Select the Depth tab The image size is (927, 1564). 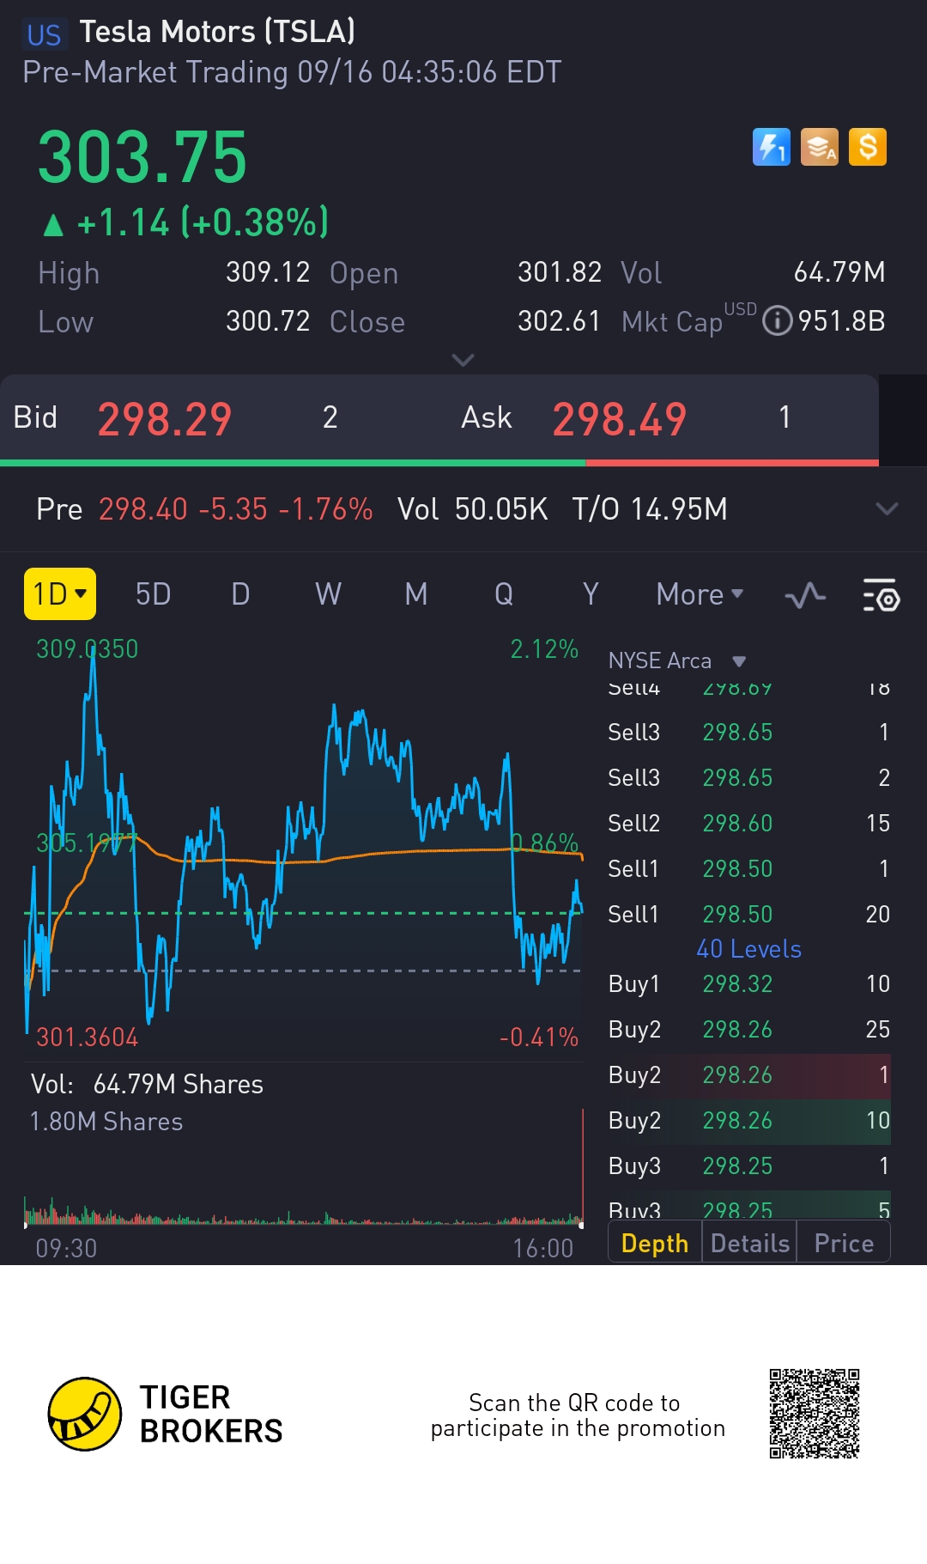[x=655, y=1243]
